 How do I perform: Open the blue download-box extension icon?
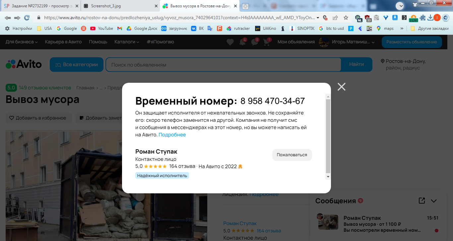[x=395, y=18]
